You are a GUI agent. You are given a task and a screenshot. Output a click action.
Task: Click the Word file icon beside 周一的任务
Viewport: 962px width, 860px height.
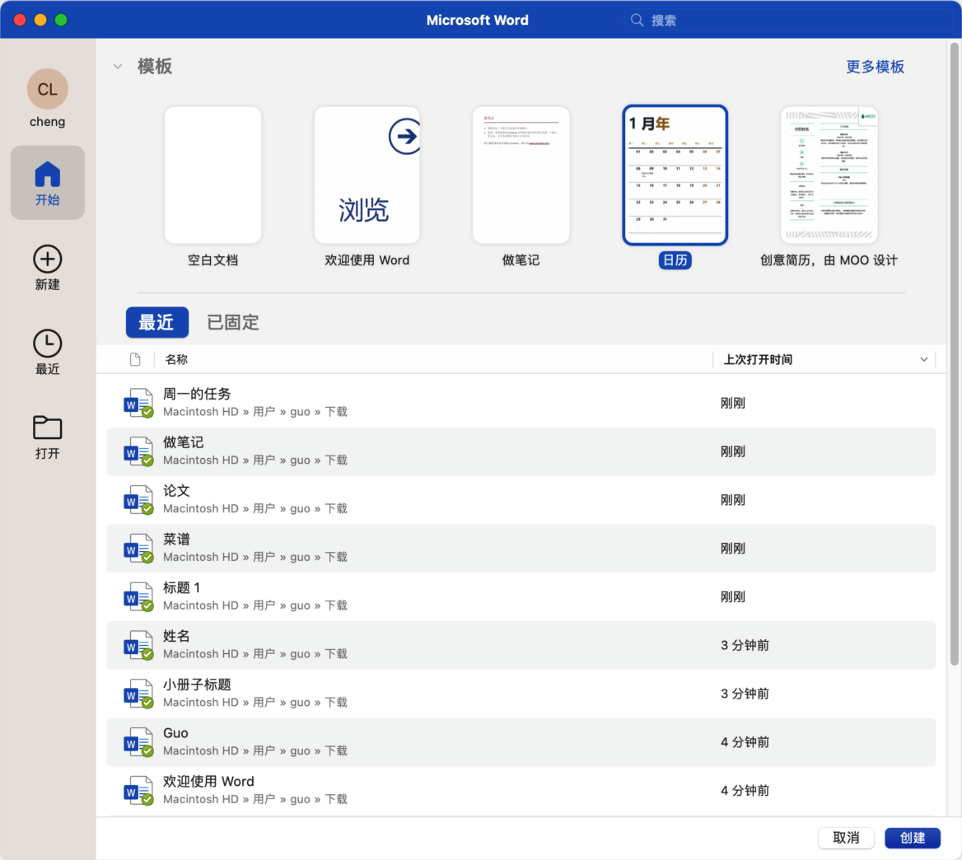(138, 404)
